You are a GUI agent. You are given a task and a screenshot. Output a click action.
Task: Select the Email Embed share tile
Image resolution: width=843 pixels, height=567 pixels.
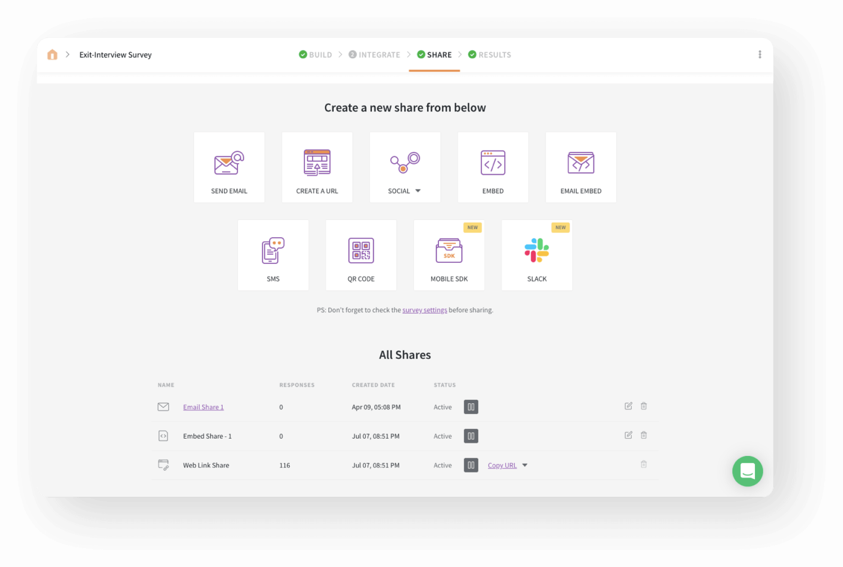[580, 167]
